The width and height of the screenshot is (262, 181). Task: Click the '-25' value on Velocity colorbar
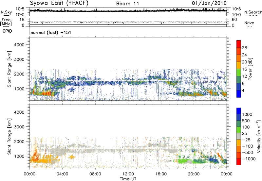point(246,140)
